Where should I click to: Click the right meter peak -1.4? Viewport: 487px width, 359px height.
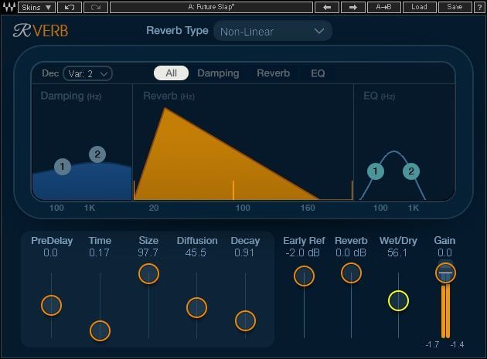(457, 345)
